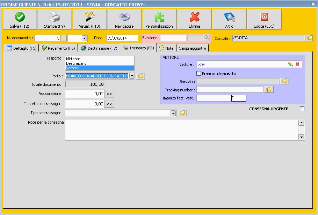Select Destinatario in the Trasporto list

coord(100,63)
